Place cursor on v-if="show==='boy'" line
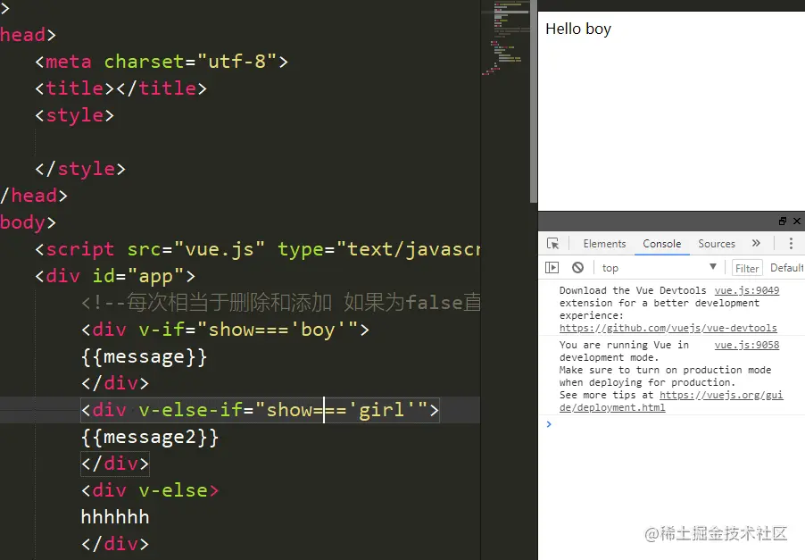Screen dimensions: 805x560 225,330
